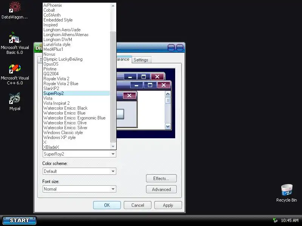Choose Watercolor Emico: Blue style
Screen dimensions: 302x226
(x=76, y=113)
